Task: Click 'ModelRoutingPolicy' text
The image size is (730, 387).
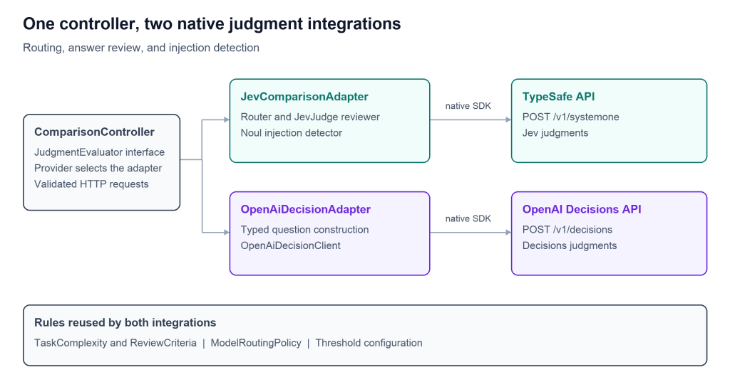Action: tap(256, 343)
